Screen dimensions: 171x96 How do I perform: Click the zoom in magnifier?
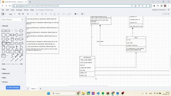(x=19, y=14)
